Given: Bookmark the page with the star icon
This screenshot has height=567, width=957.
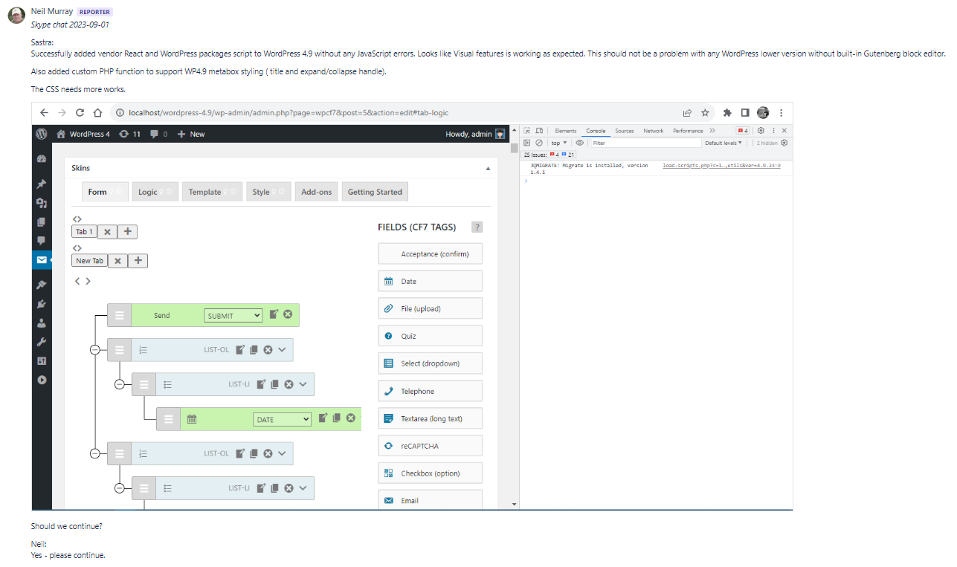Looking at the screenshot, I should pyautogui.click(x=705, y=113).
